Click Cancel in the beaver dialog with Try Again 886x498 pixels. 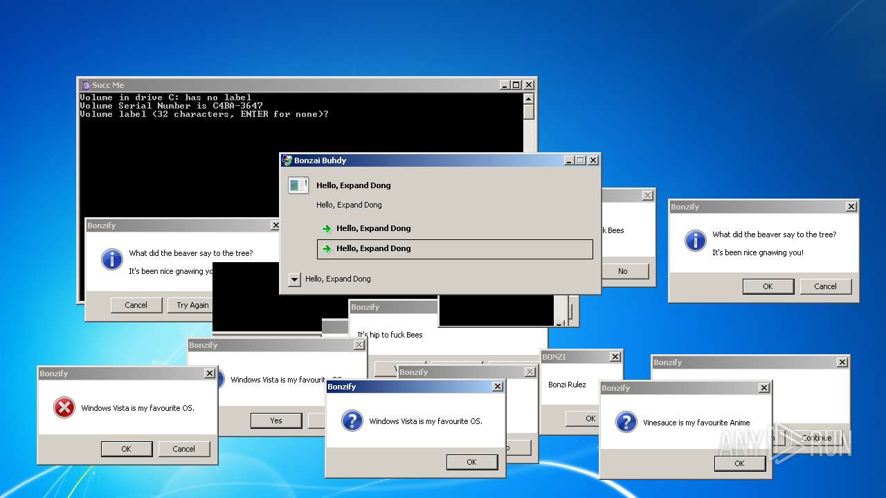[x=136, y=305]
